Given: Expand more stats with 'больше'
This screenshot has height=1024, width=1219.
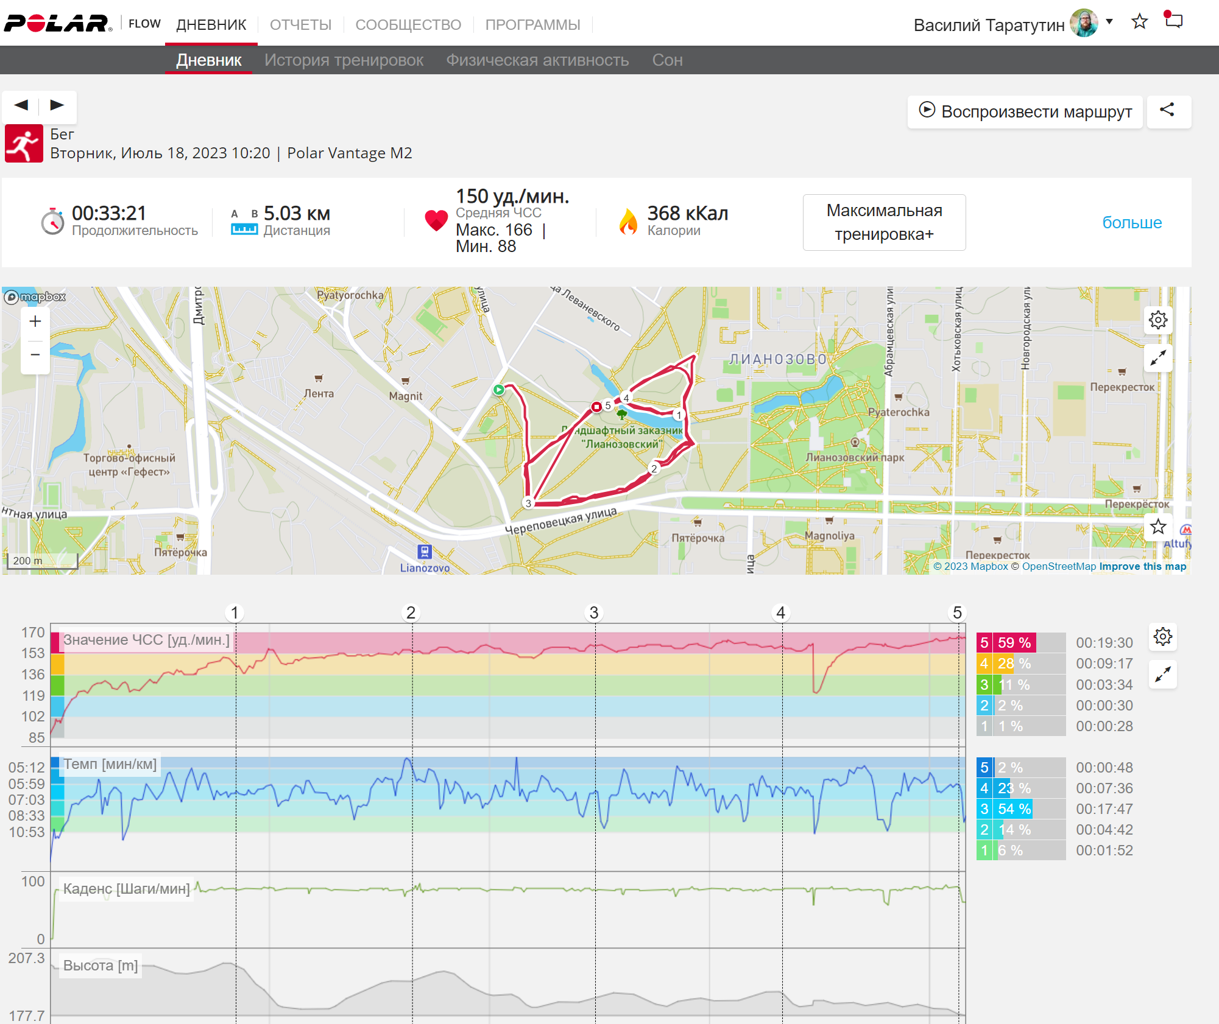Looking at the screenshot, I should [1132, 222].
